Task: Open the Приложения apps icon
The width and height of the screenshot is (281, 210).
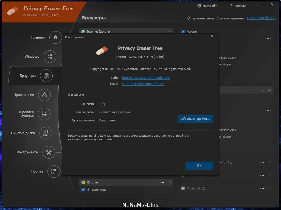Action: coord(44,95)
